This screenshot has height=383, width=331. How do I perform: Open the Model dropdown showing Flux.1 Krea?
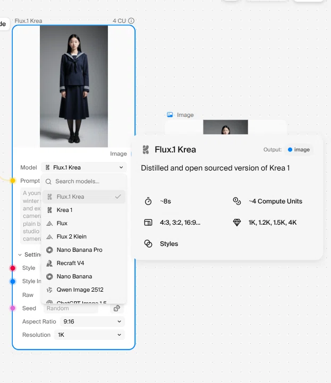(84, 167)
